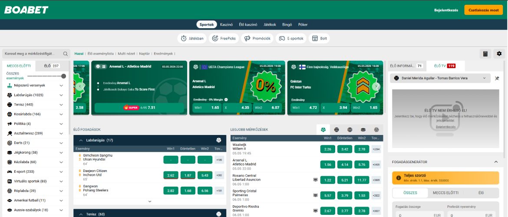Select ÖSSZES option in bet generator

410,193
